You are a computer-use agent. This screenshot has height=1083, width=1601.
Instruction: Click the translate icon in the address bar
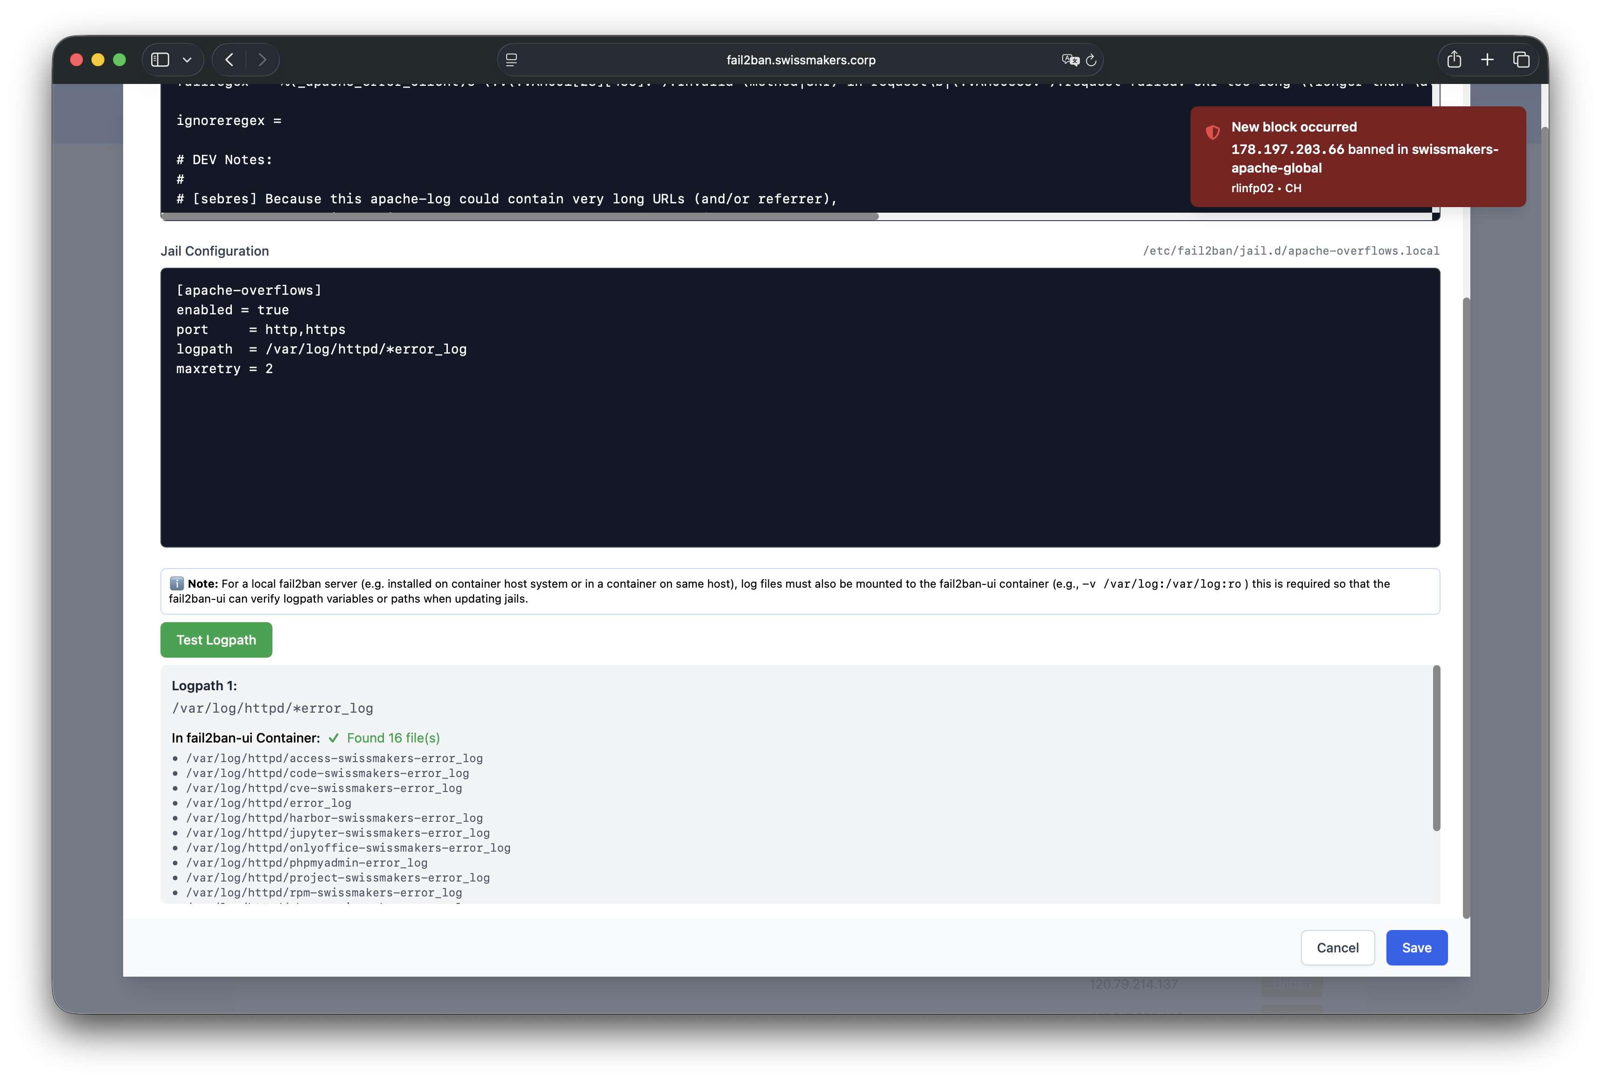[1070, 60]
